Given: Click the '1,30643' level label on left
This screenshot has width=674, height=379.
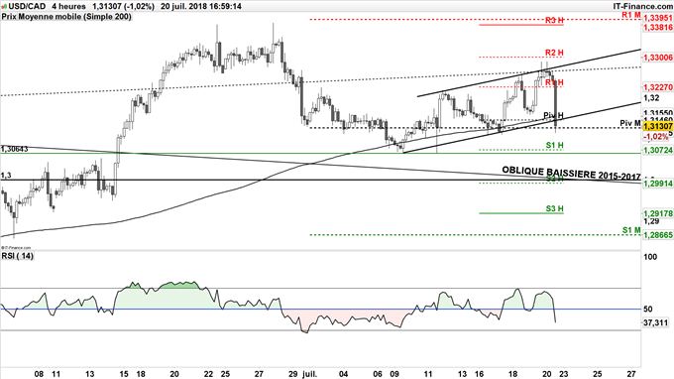Looking at the screenshot, I should point(14,149).
